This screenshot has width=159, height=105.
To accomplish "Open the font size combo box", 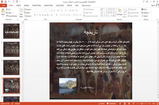I will (48, 11).
